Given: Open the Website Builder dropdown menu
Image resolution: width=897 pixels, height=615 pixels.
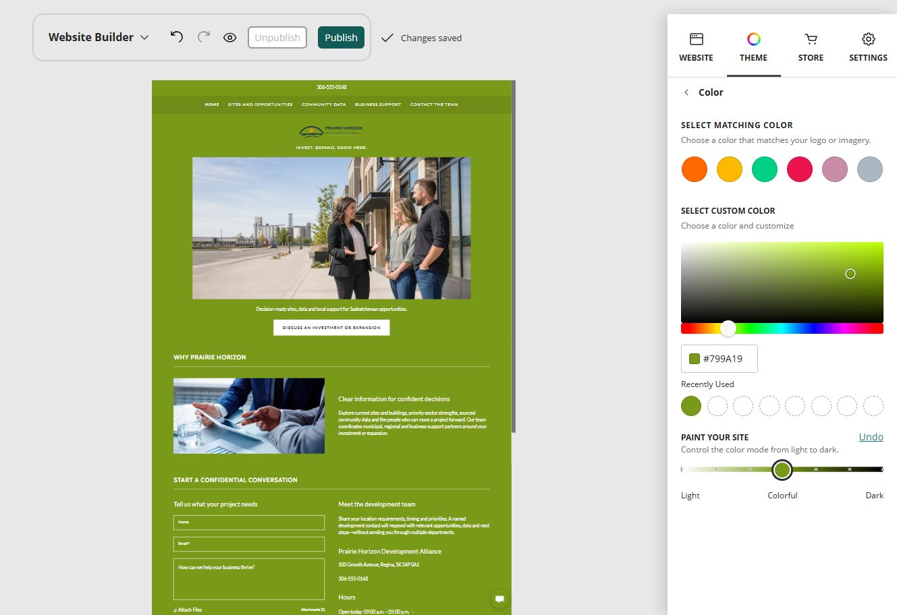Looking at the screenshot, I should [x=99, y=38].
